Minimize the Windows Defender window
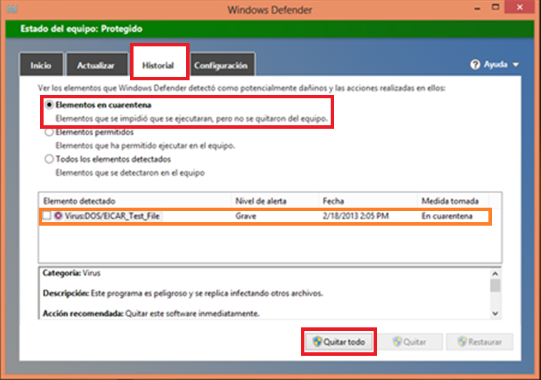The image size is (541, 380). coord(477,8)
